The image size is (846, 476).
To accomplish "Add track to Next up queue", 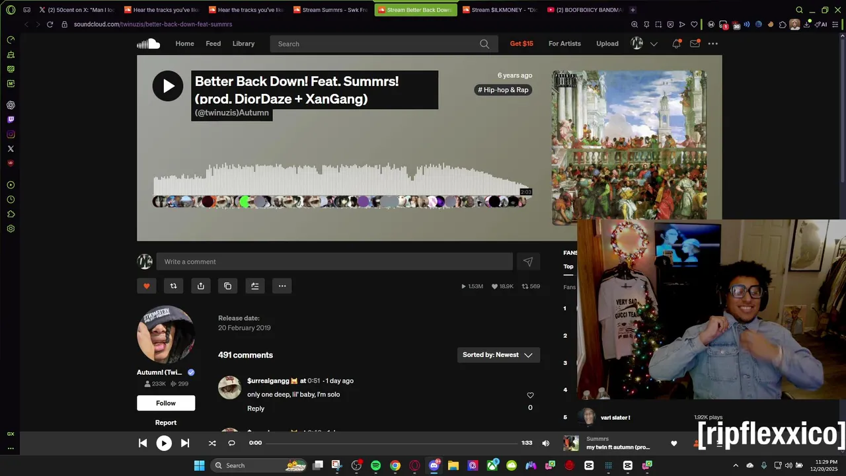I will point(254,286).
